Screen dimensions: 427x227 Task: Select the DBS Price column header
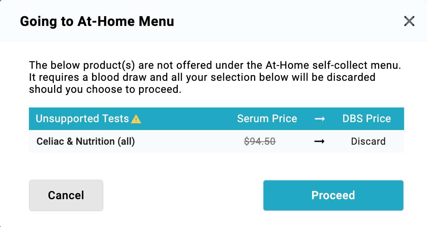(x=366, y=119)
